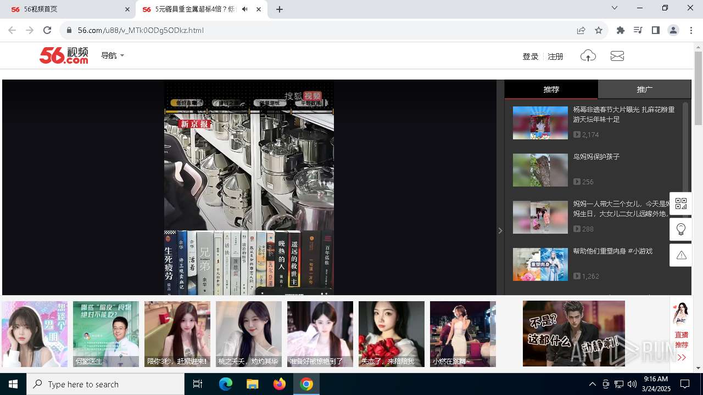Open the mail message icon
The image size is (703, 395).
point(617,56)
